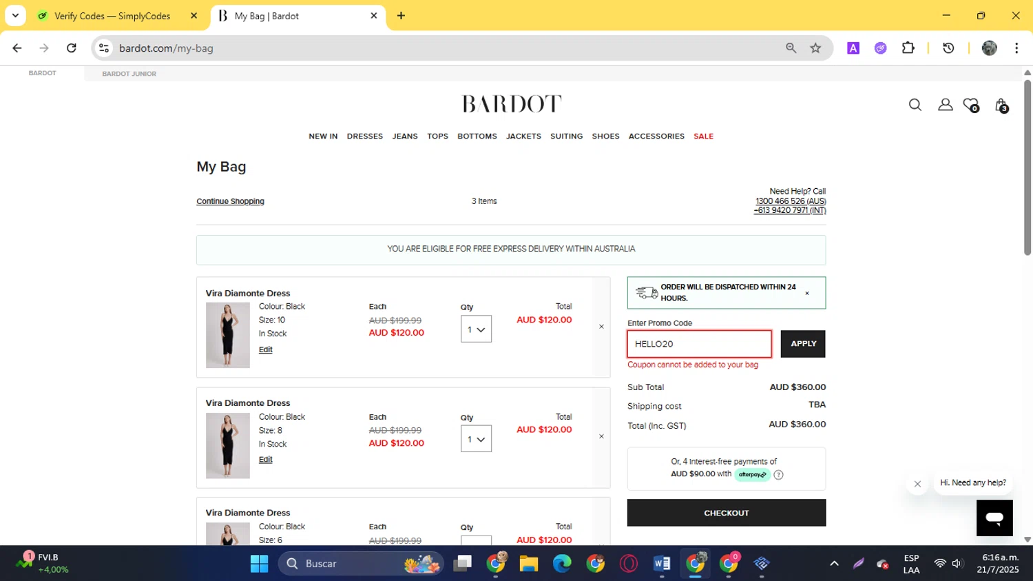
Task: Click the CHECKOUT button
Action: [727, 513]
